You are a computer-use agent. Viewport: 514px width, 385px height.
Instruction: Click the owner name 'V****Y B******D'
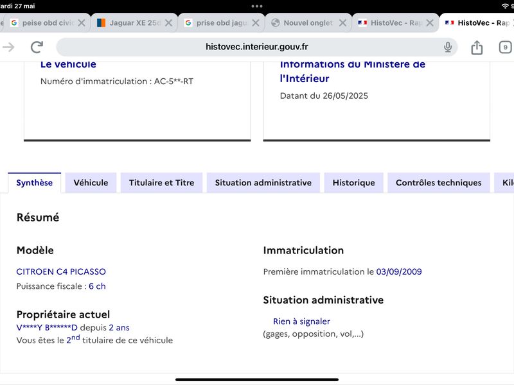(x=47, y=328)
